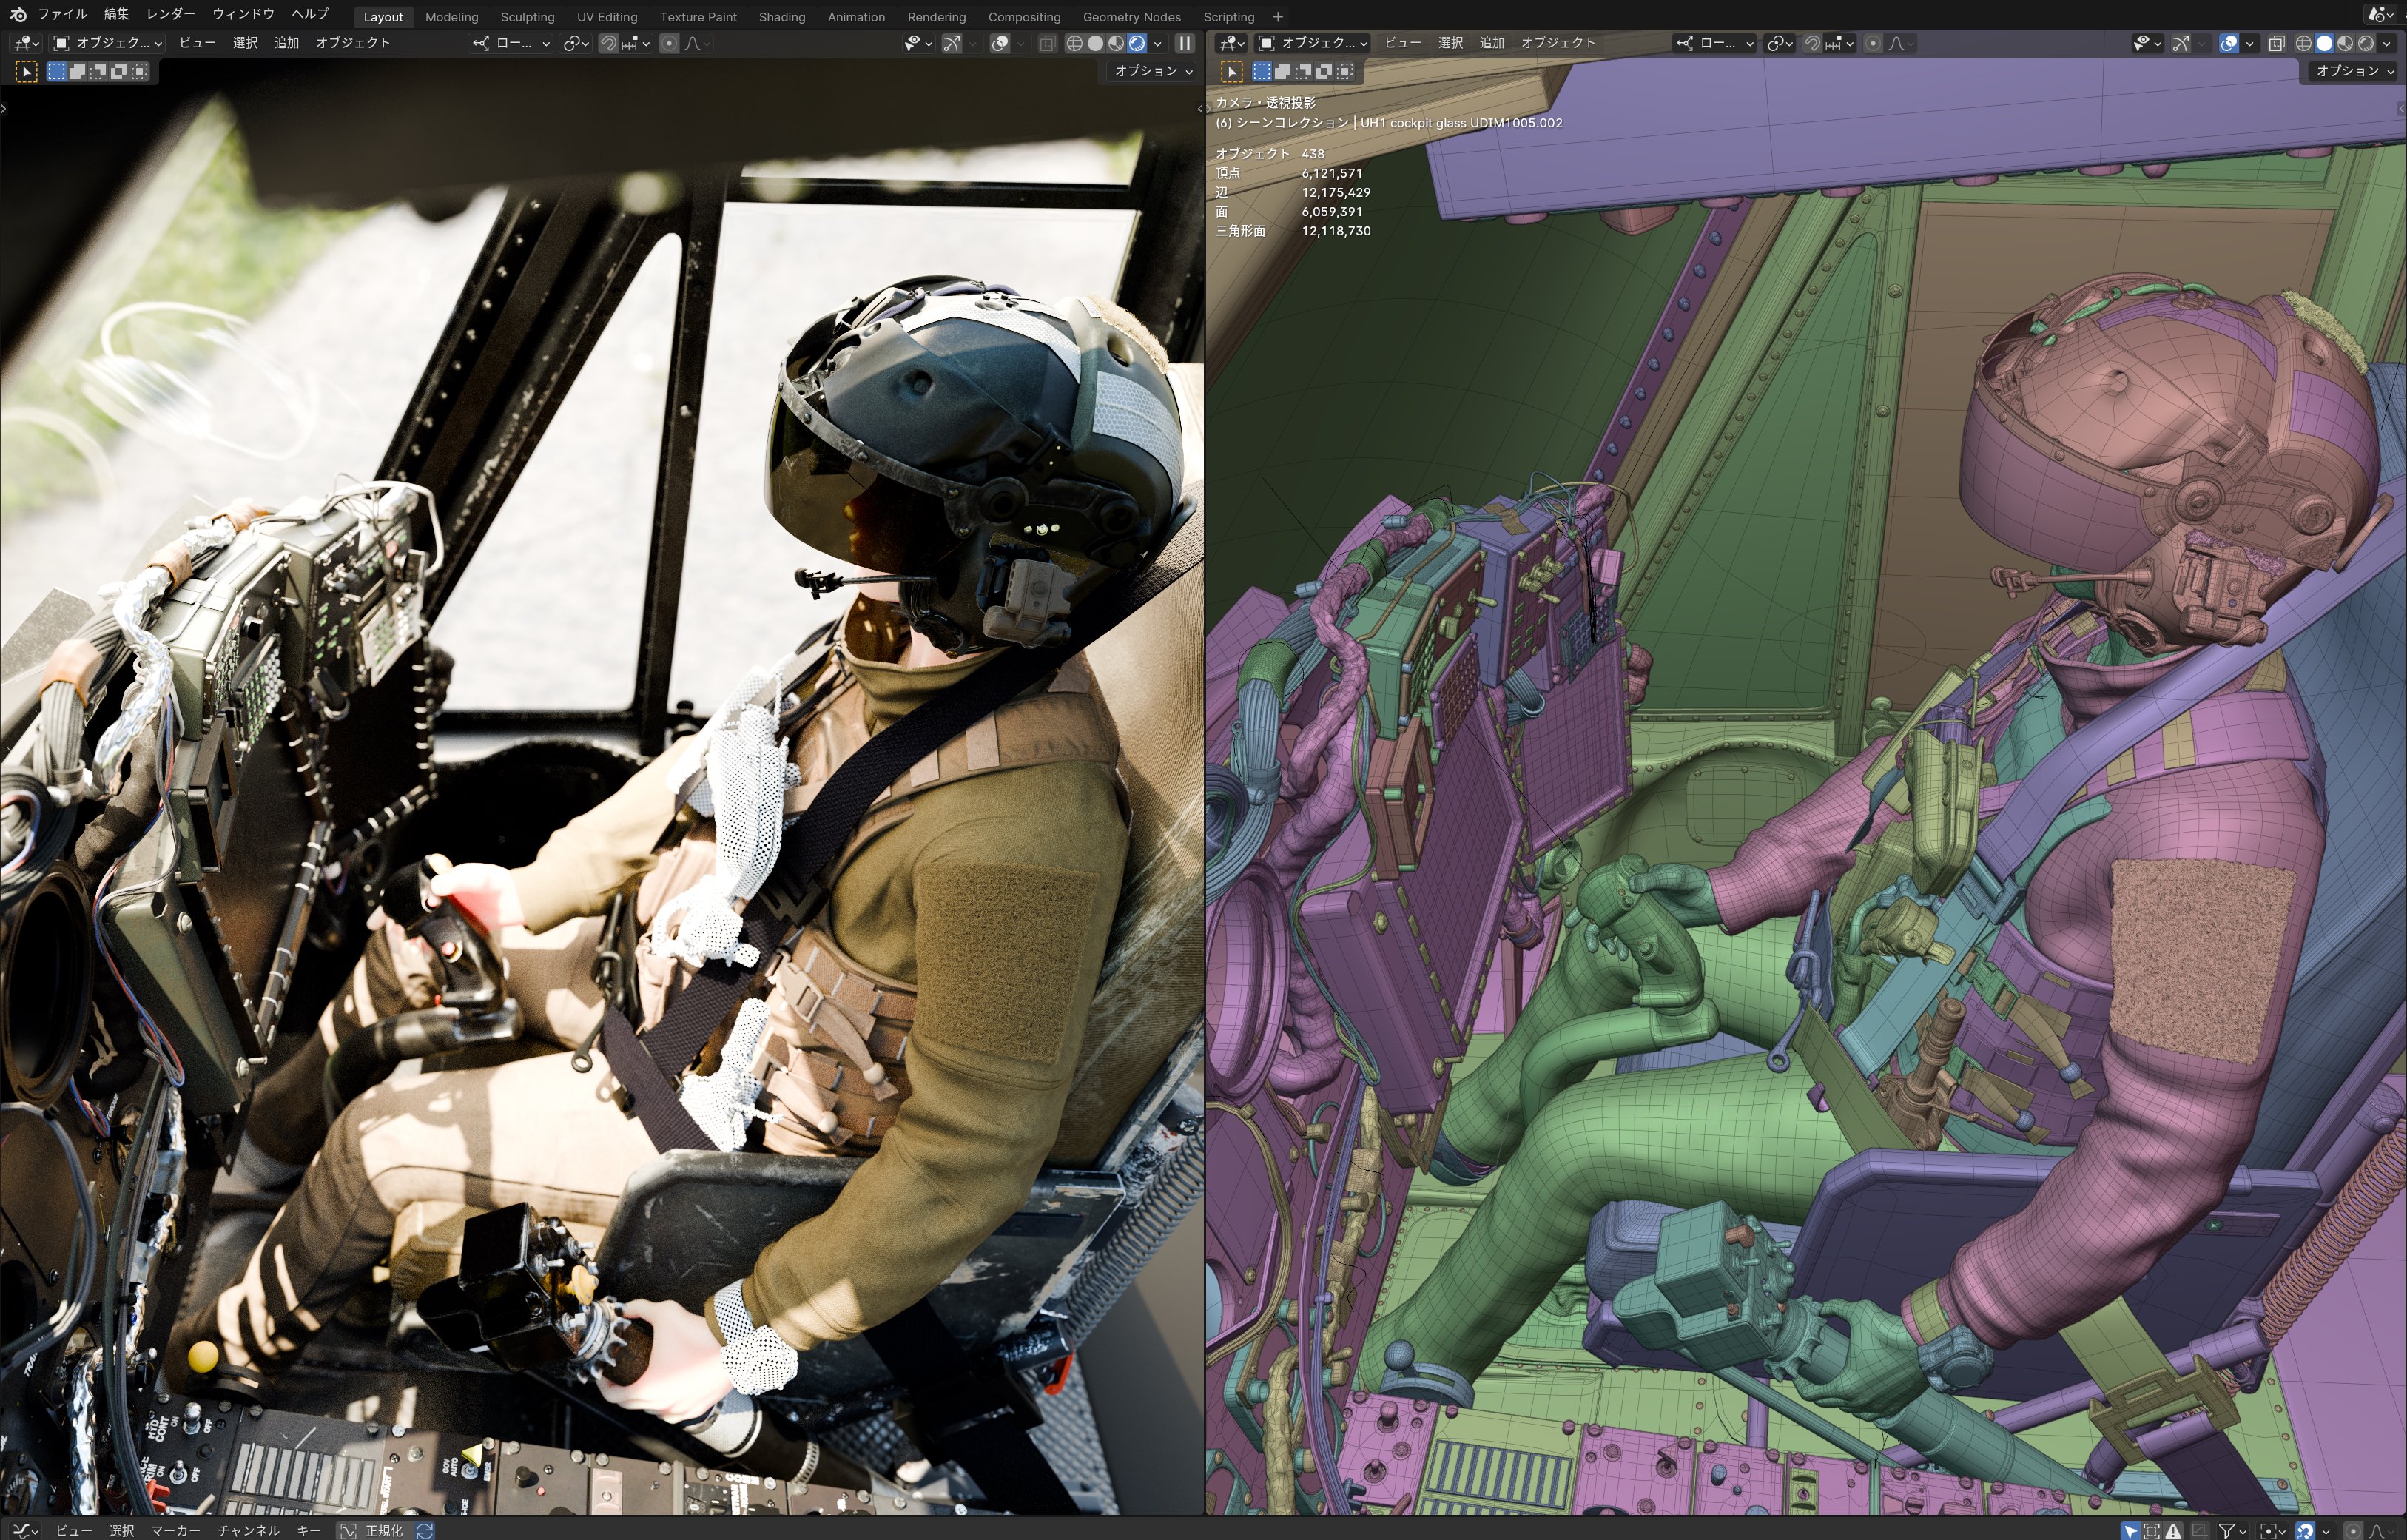Select wireframe shading in left viewport

1074,43
